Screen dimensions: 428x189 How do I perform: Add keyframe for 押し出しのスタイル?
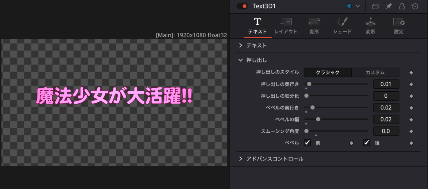[x=411, y=73]
